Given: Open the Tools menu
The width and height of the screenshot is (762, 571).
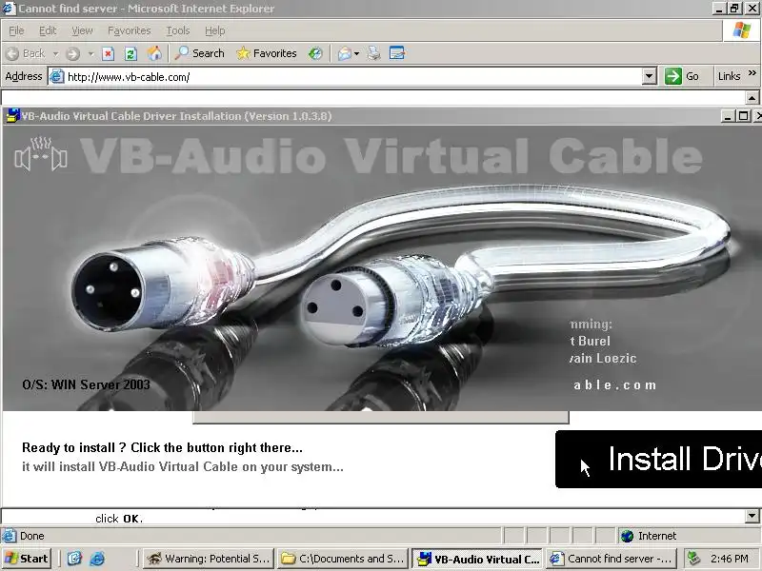Looking at the screenshot, I should tap(178, 30).
